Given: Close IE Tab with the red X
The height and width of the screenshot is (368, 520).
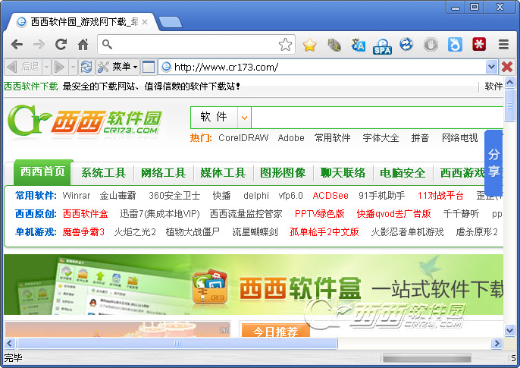Looking at the screenshot, I should coord(507,67).
